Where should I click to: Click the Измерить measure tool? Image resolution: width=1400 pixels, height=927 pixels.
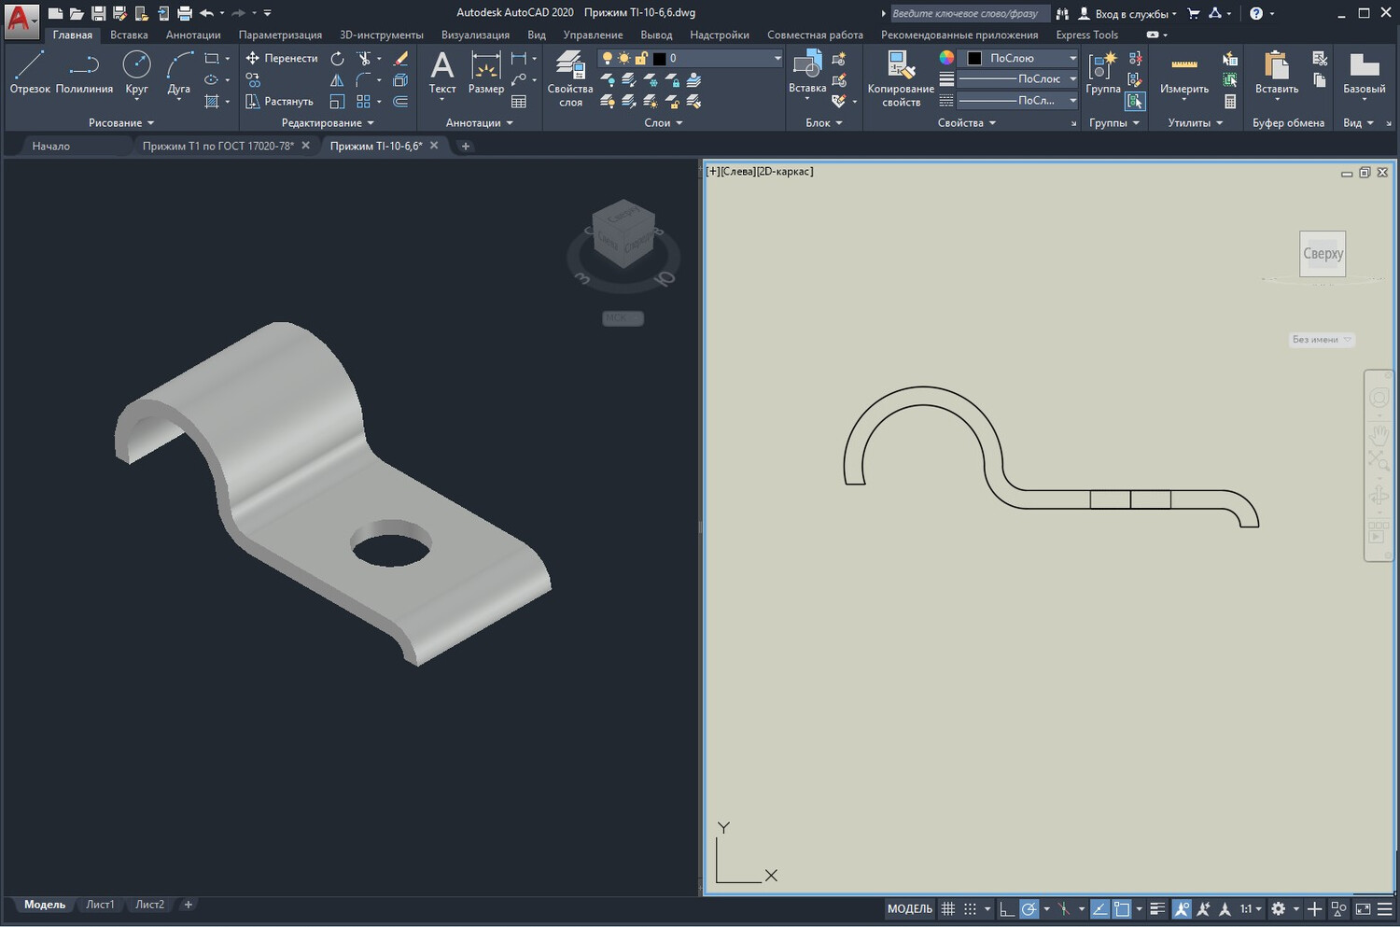coord(1184,73)
